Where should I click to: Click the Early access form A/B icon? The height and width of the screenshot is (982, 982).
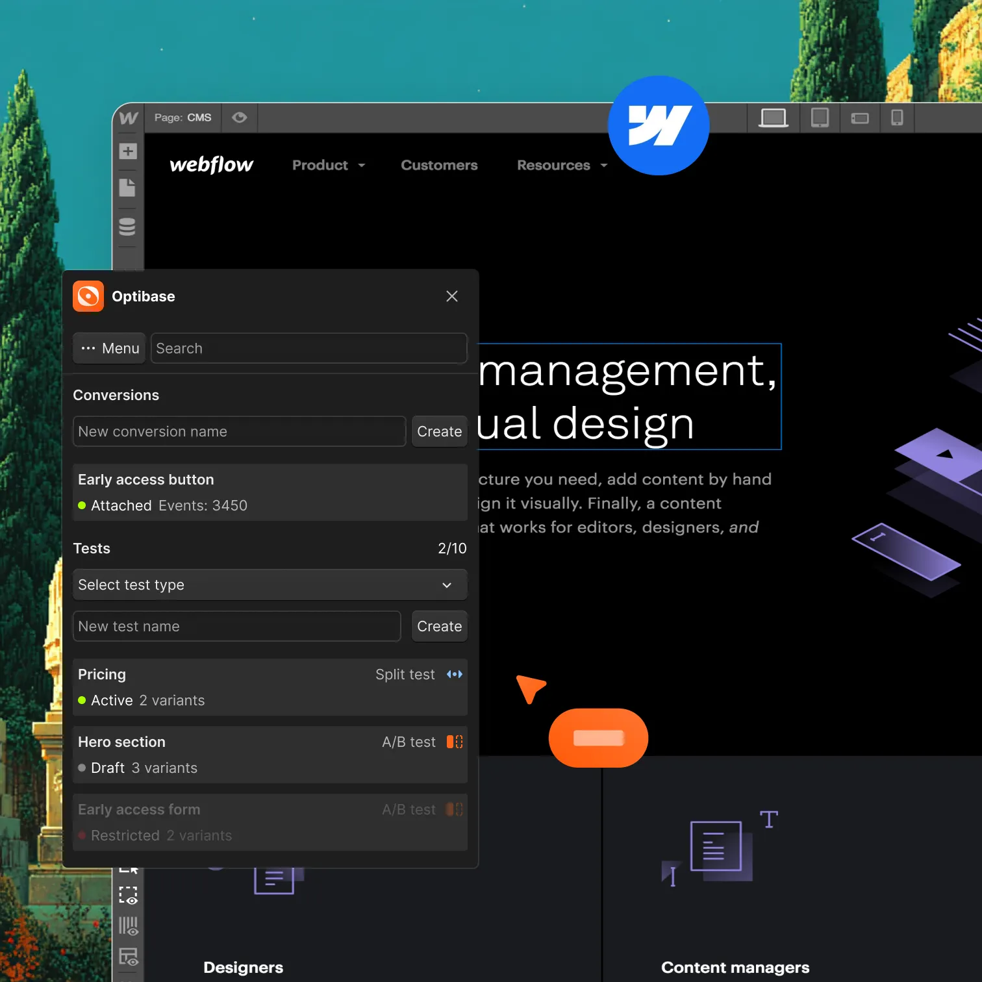click(x=455, y=809)
